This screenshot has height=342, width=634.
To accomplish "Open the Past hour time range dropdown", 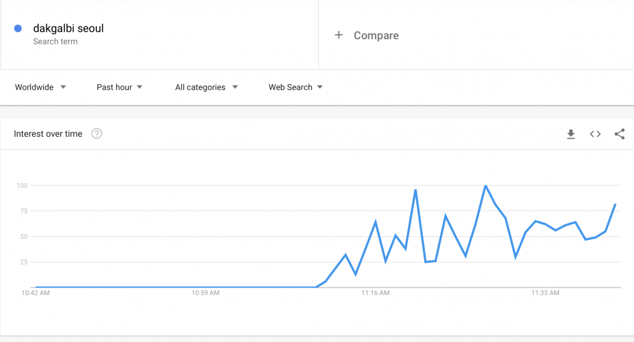I will [x=119, y=87].
